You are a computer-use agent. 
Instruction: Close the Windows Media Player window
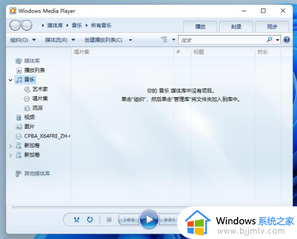(x=283, y=11)
